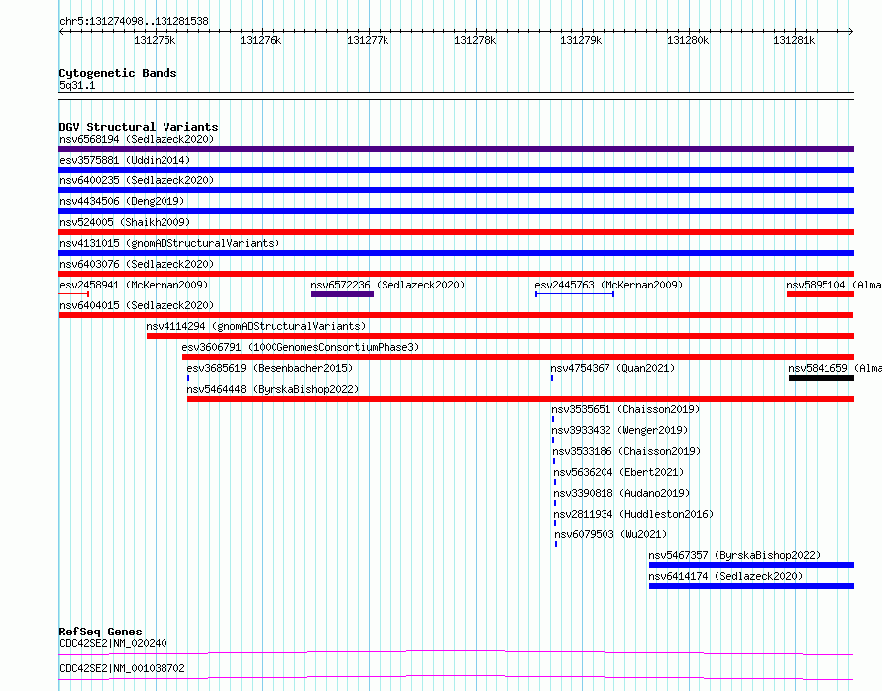882x691 pixels.
Task: Click the nsv6568194 (Sedlazeck2020) variant label
Action: [x=137, y=139]
